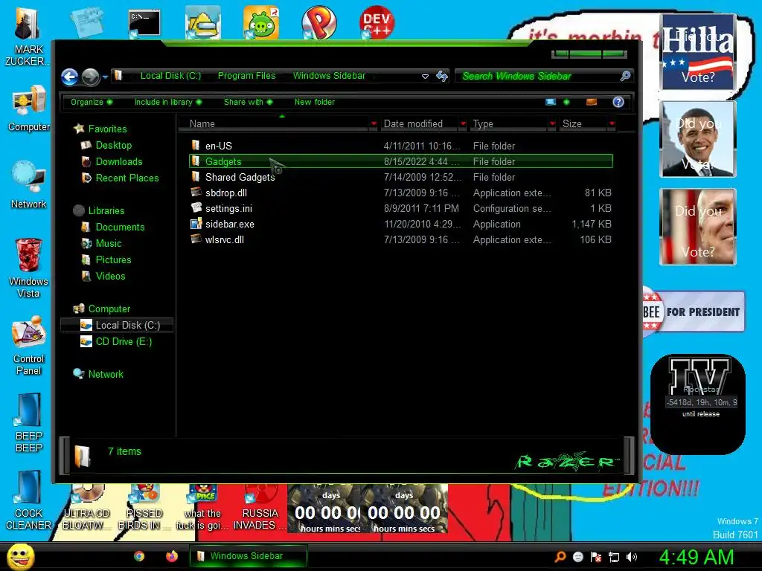Select the command prompt desktop shortcut
This screenshot has height=571, width=762.
144,23
